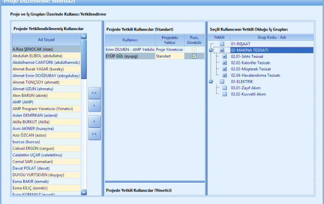
Task: Check the 03.01-Zayıf Akım checkbox
Action: [225, 88]
